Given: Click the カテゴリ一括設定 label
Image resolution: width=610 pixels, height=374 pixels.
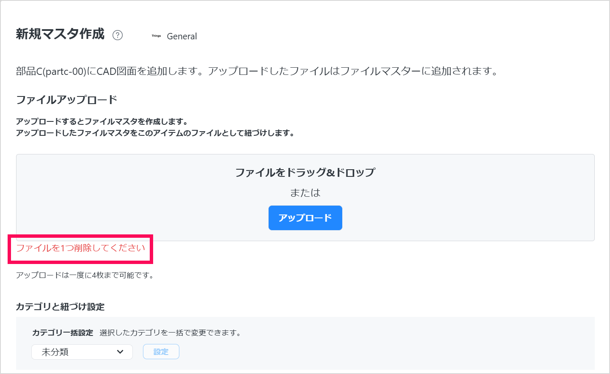Looking at the screenshot, I should point(63,333).
